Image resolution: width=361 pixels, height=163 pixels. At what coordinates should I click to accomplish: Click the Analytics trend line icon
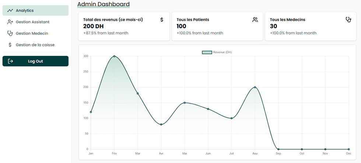click(10, 11)
